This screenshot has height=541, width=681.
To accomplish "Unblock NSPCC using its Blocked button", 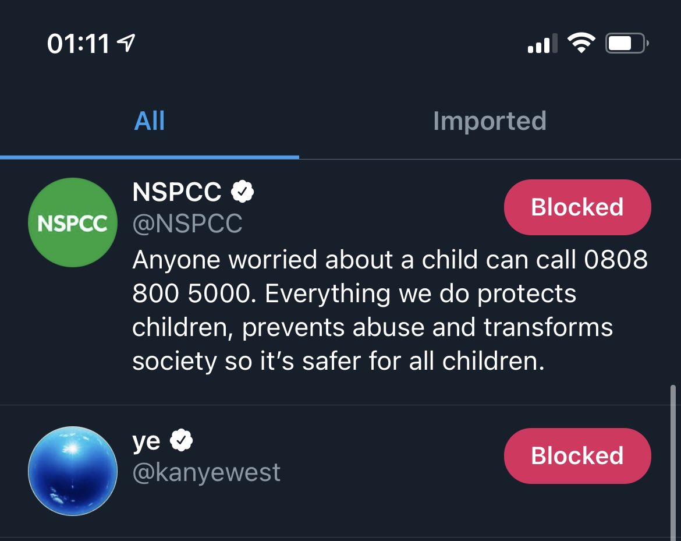I will point(577,207).
